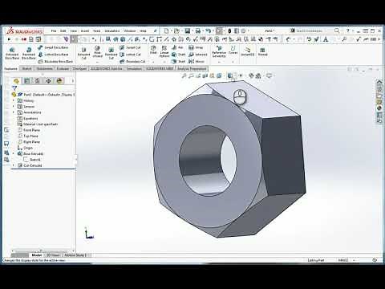Select the Wrap feature
The image size is (385, 289).
pos(196,47)
